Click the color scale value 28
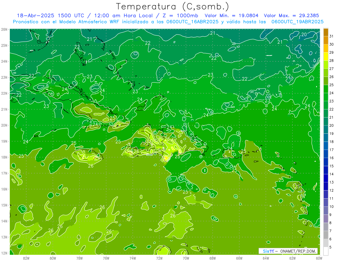Viewport: 339px width, 262px height. (x=331, y=60)
